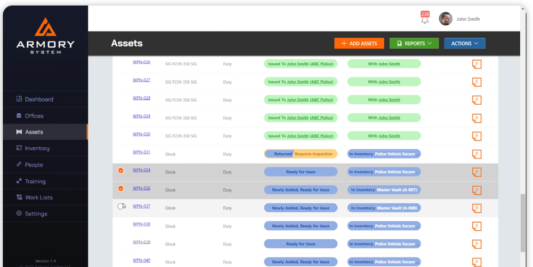This screenshot has height=267, width=533.
Task: Uncheck the WPN-036 row selector
Action: point(120,188)
